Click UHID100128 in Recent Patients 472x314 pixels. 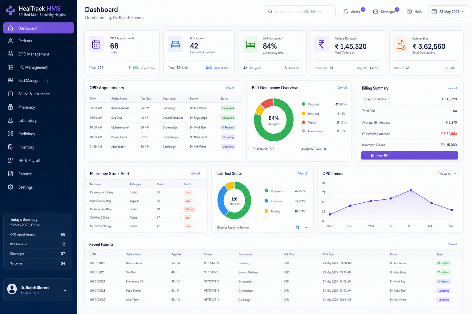point(97,291)
